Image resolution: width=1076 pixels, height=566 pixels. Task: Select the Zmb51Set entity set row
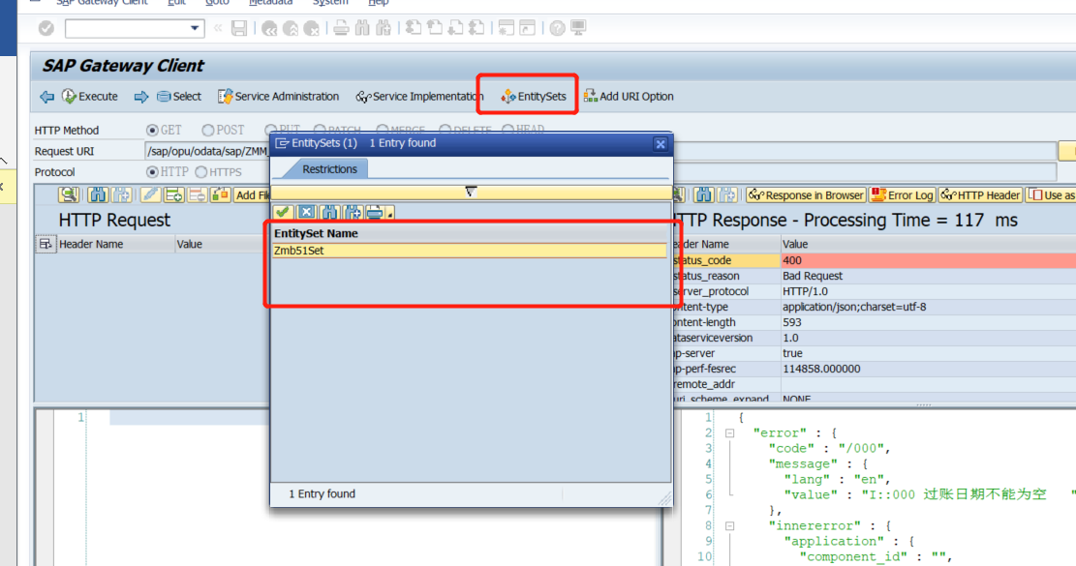(470, 251)
